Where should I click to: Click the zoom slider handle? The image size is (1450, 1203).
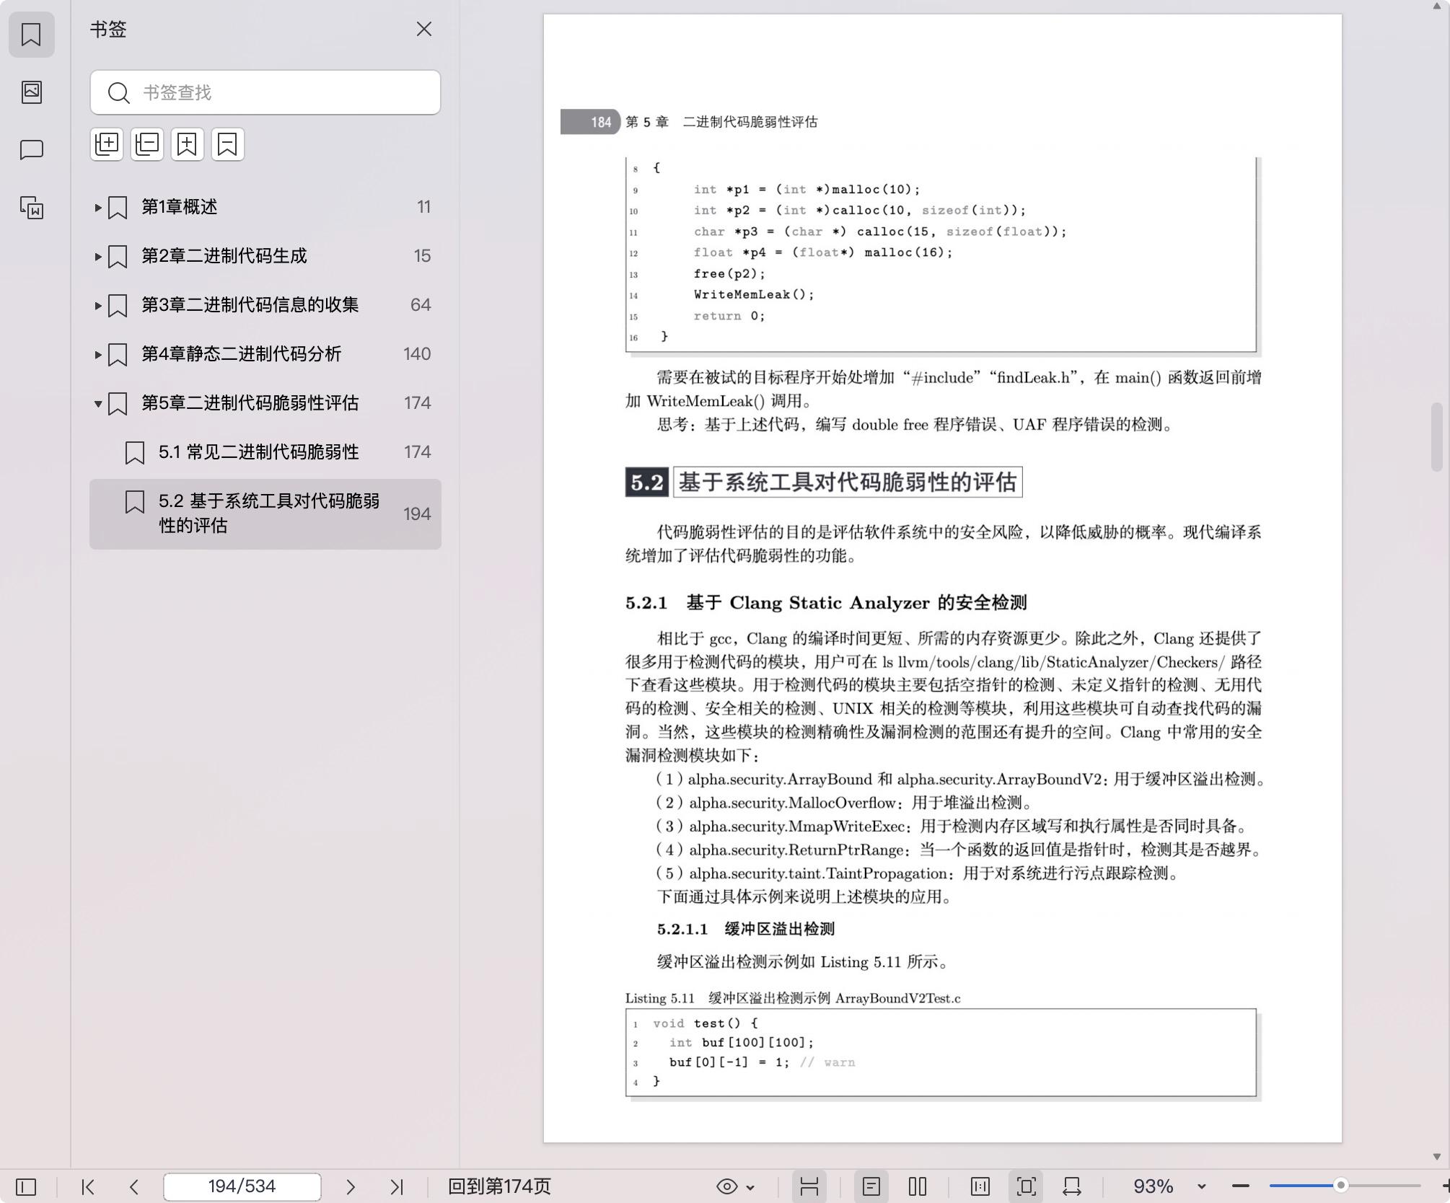point(1341,1186)
